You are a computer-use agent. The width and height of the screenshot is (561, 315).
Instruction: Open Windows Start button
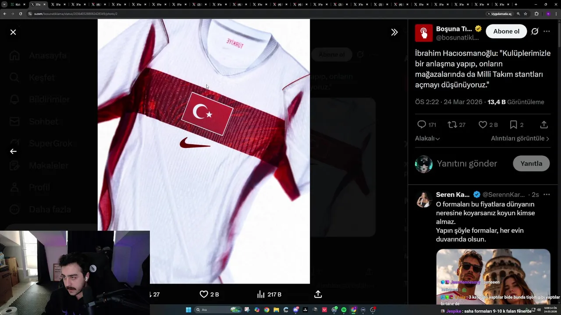point(188,310)
